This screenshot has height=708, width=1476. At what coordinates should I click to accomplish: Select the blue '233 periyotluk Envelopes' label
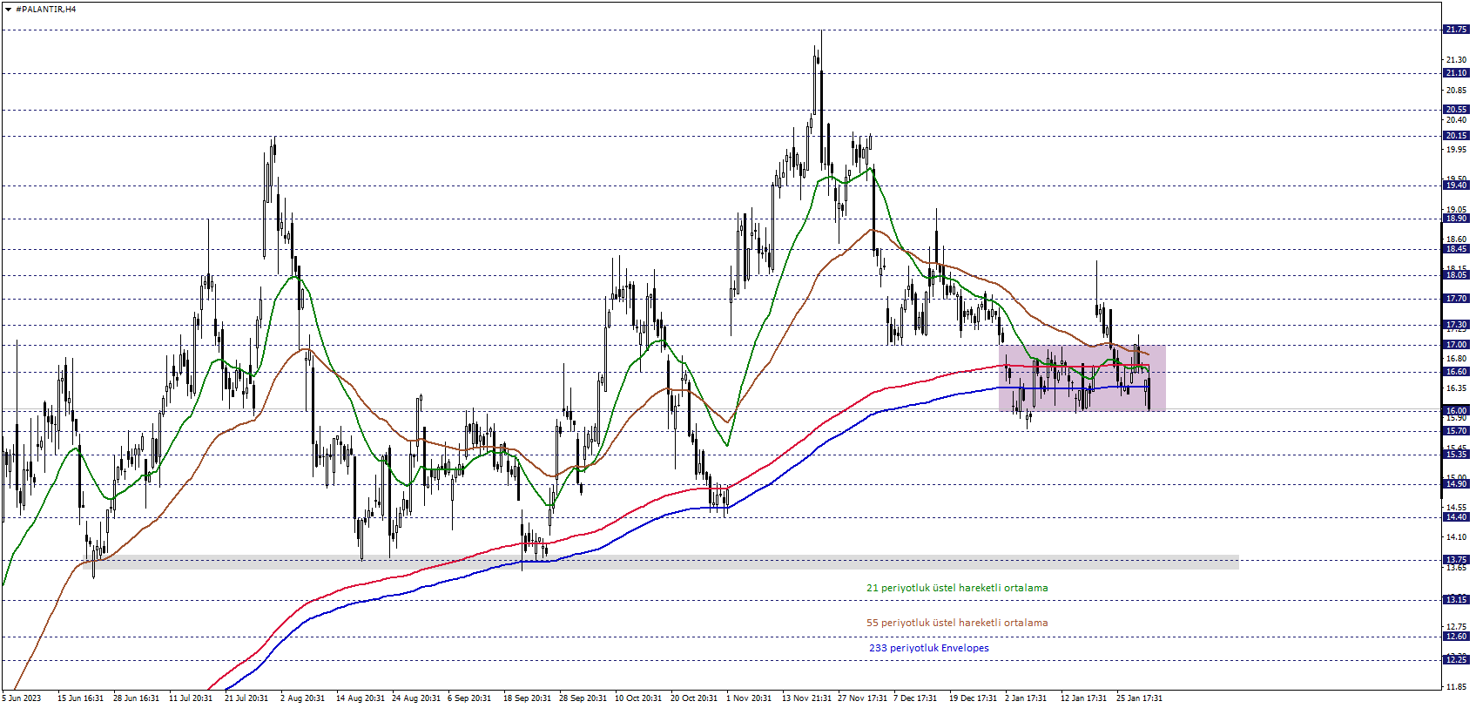coord(928,648)
